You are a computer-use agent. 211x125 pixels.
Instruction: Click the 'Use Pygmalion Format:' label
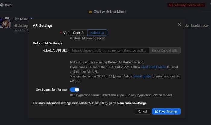click(52, 90)
